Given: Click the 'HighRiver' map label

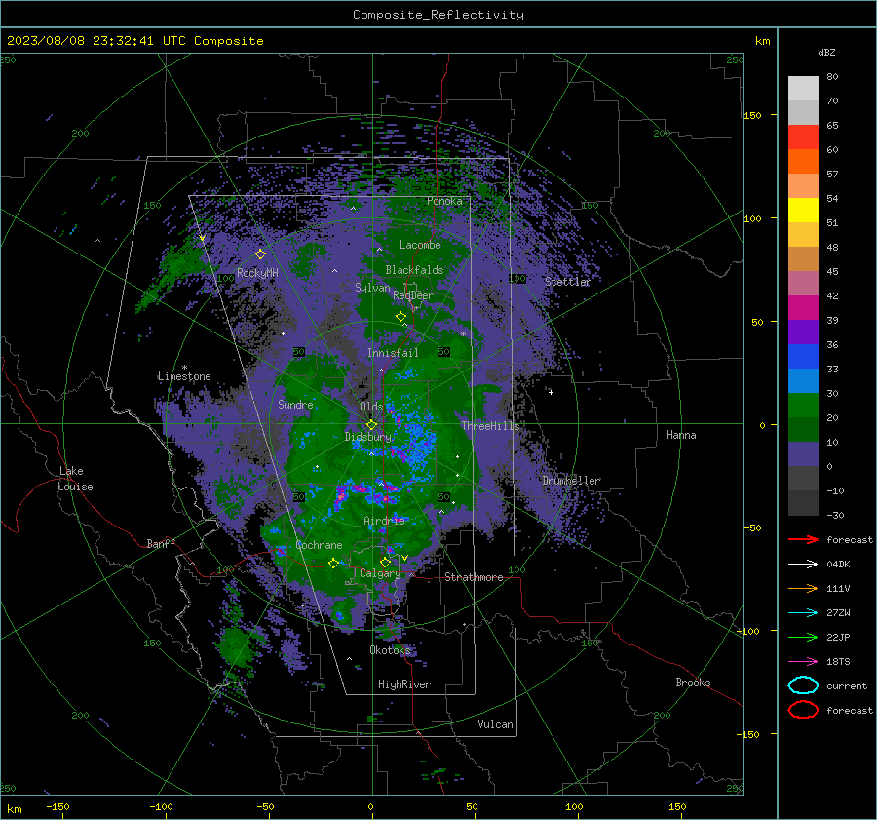Looking at the screenshot, I should (x=404, y=684).
